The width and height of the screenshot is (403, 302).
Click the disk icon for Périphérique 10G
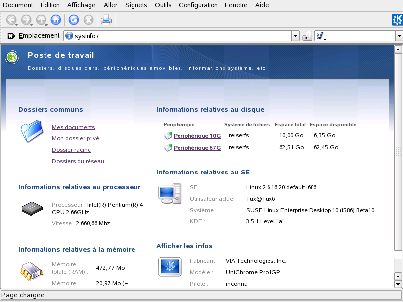coord(168,135)
